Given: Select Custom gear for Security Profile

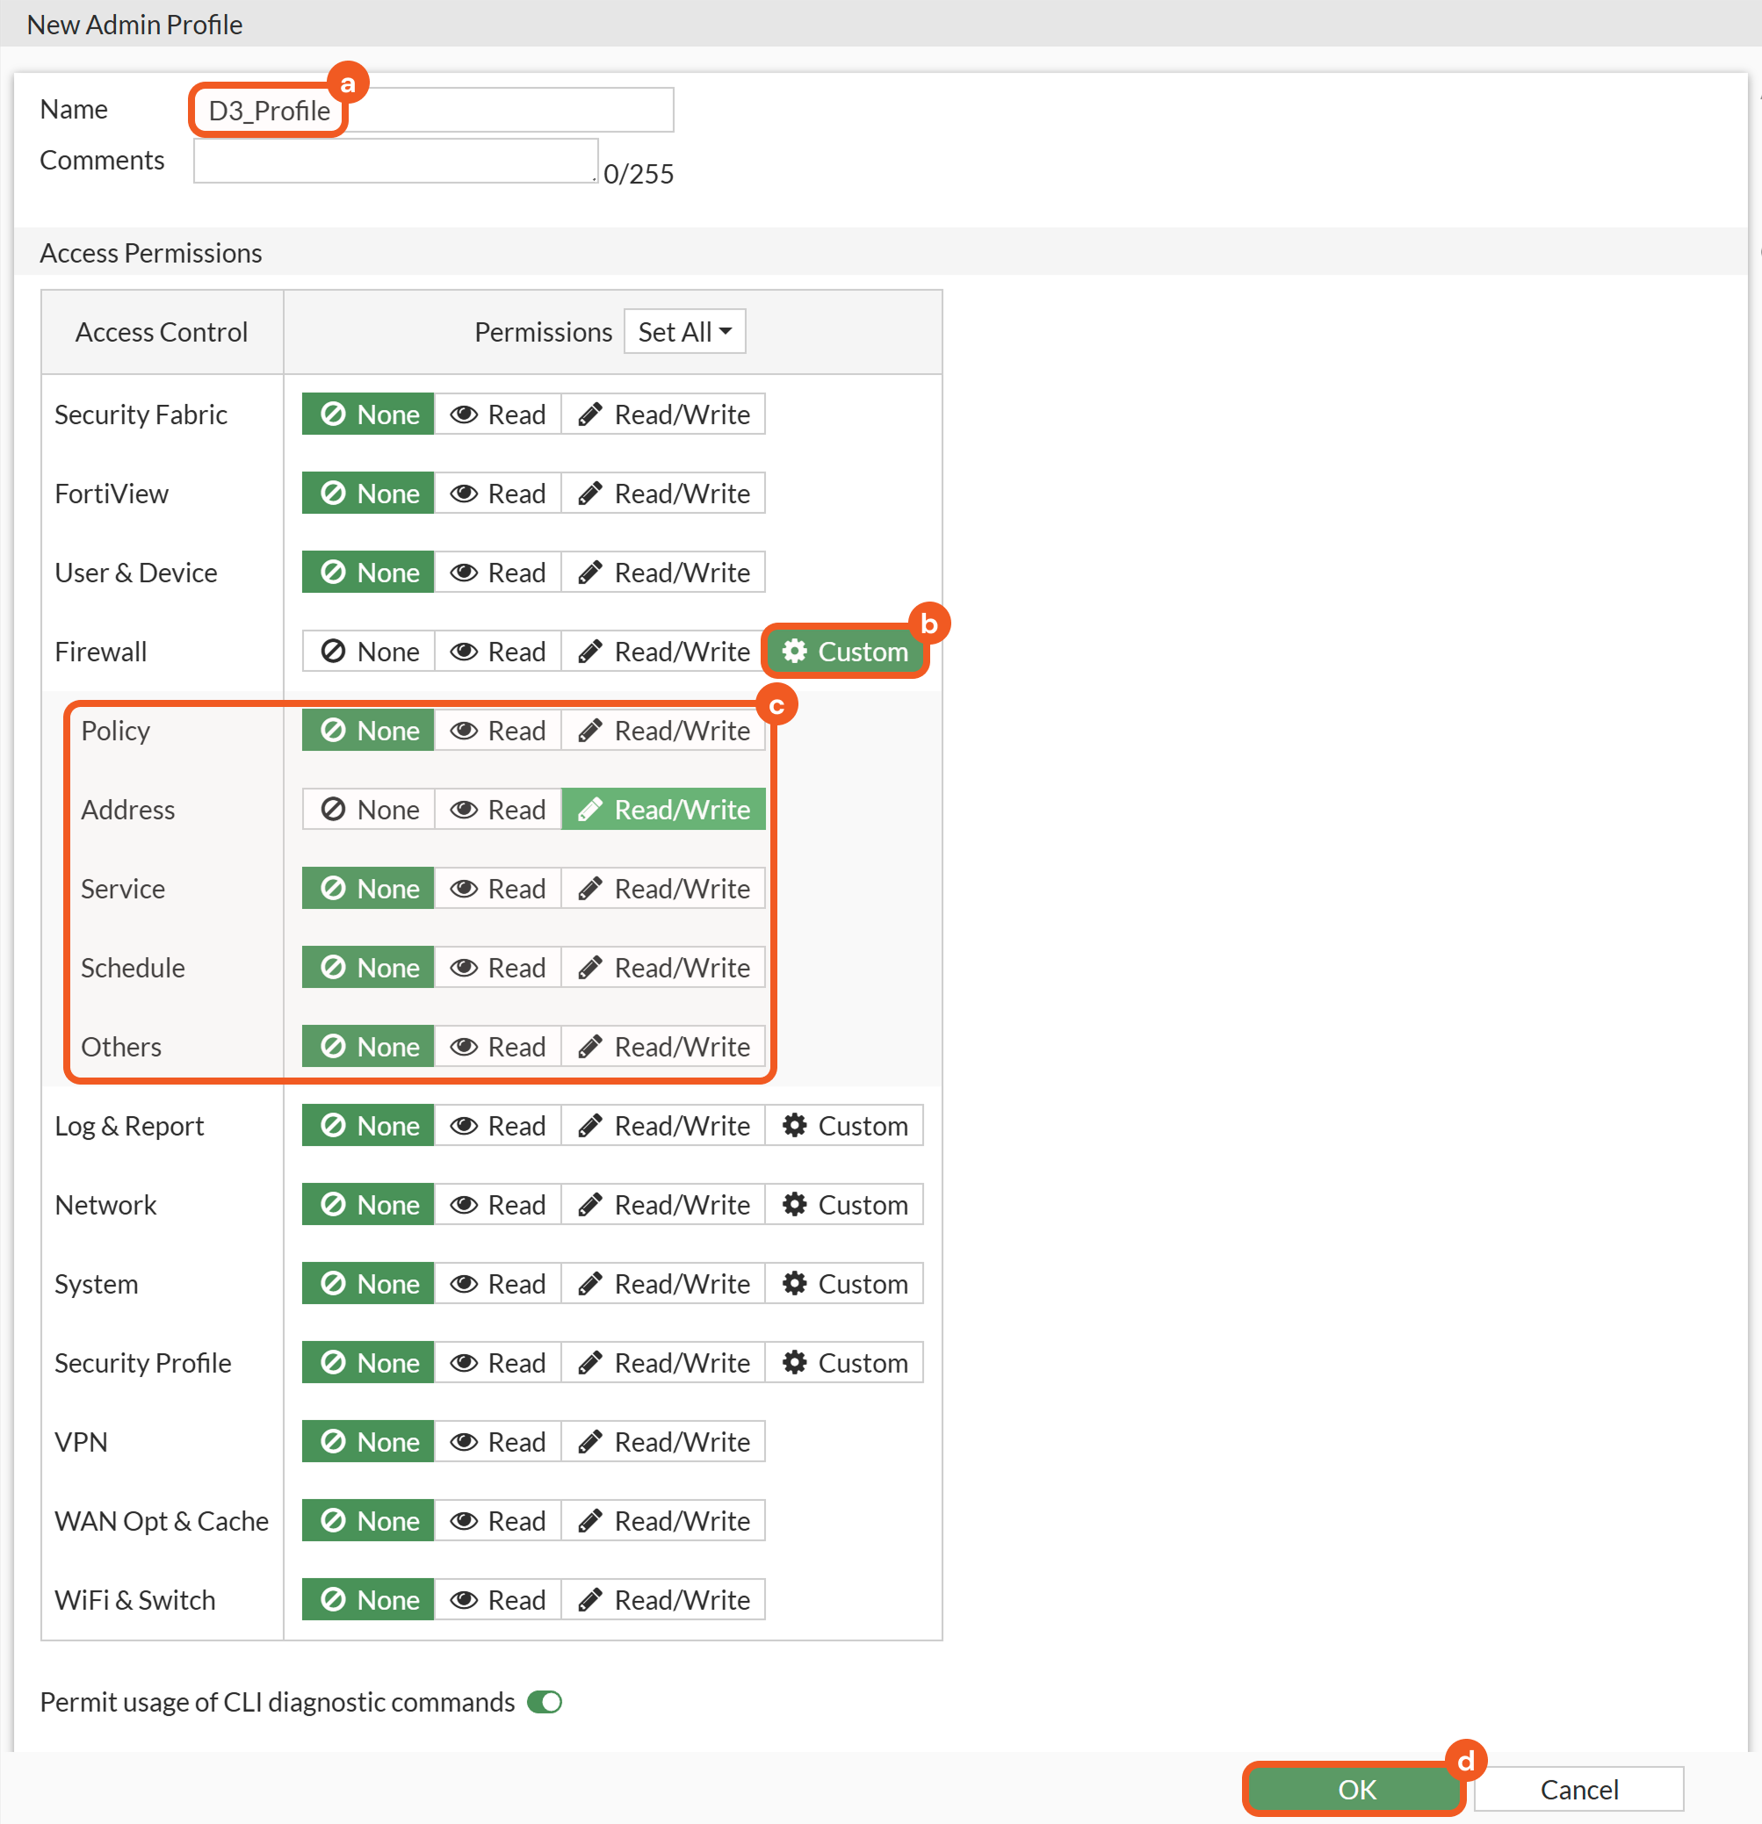Looking at the screenshot, I should coord(843,1363).
